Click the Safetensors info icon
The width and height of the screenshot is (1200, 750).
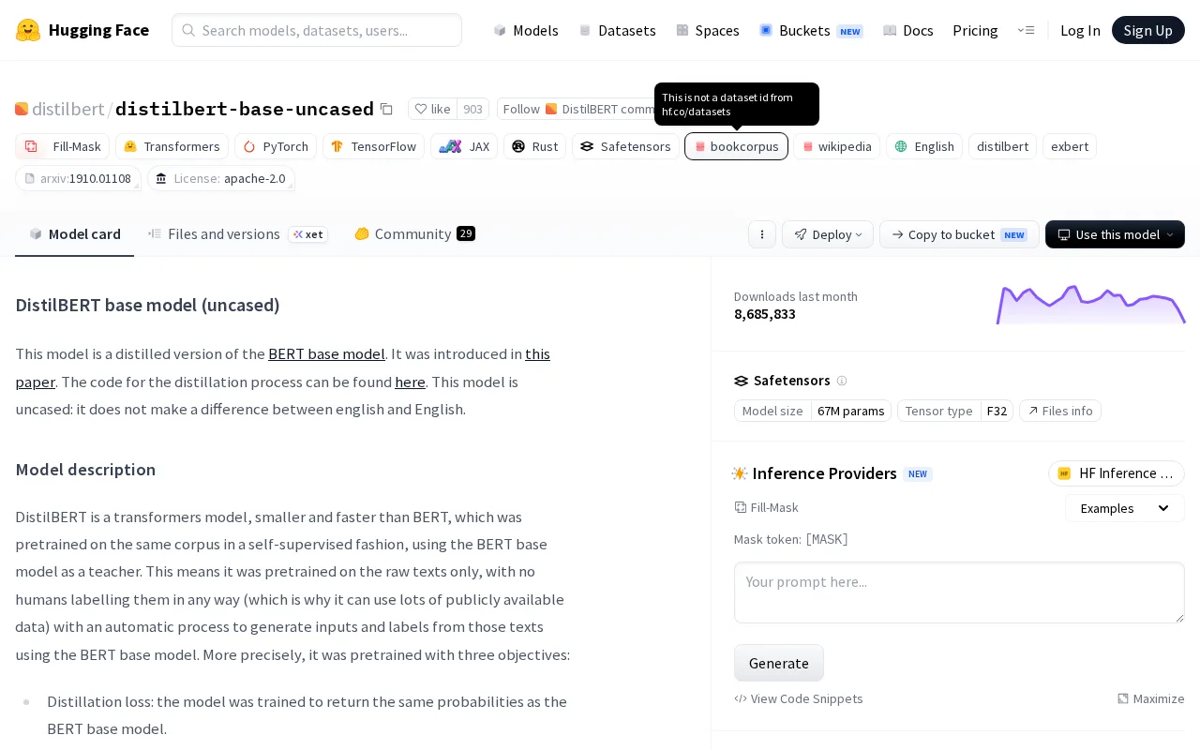click(842, 381)
